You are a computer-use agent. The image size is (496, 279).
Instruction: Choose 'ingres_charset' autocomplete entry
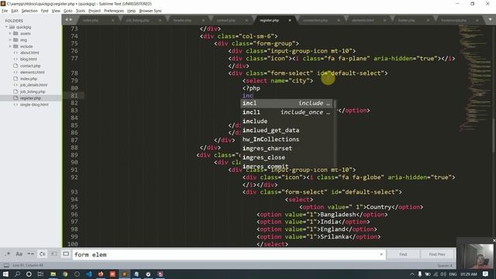click(286, 148)
